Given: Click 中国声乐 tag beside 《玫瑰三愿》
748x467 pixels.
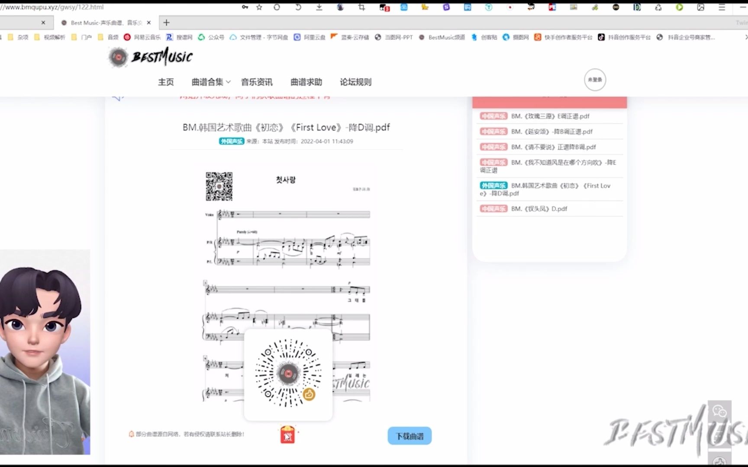Looking at the screenshot, I should point(493,116).
